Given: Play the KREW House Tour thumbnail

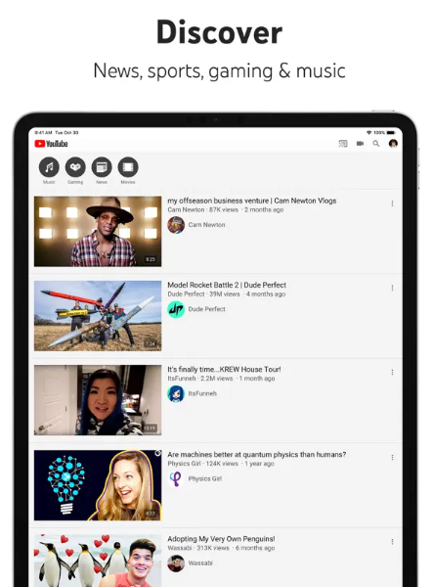Looking at the screenshot, I should pos(98,400).
